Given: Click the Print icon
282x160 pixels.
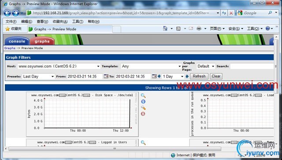Looking at the screenshot, I should (199, 28).
